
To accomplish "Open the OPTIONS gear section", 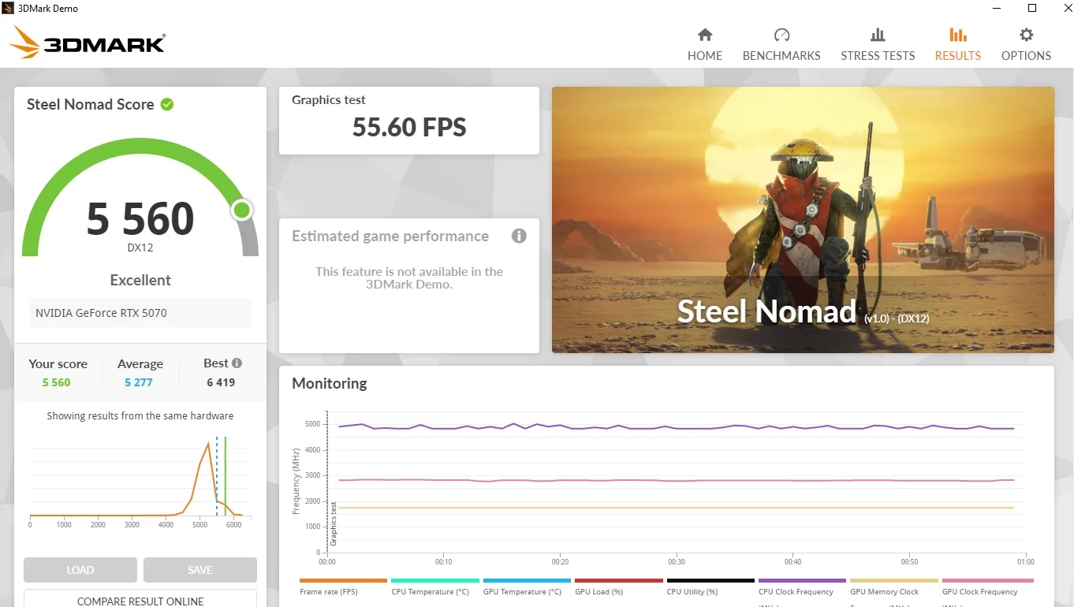I will (x=1026, y=45).
